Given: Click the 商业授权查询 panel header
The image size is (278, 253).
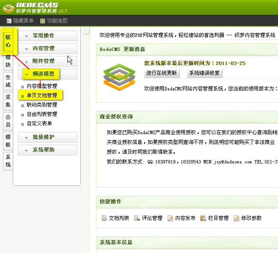Looking at the screenshot, I should tap(187, 117).
